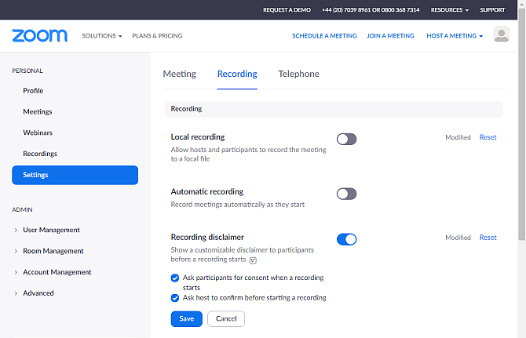The image size is (526, 338).
Task: Expand User Management in the sidebar
Action: (51, 230)
